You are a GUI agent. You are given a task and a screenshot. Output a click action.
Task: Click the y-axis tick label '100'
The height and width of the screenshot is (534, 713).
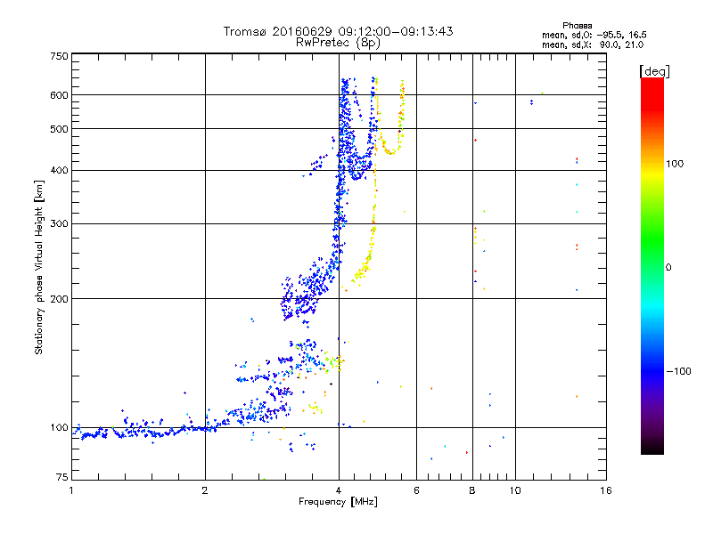click(x=59, y=427)
